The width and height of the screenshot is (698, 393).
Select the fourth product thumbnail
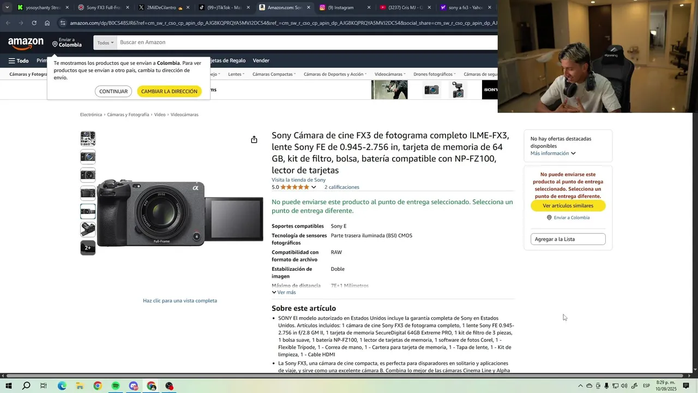point(88,193)
